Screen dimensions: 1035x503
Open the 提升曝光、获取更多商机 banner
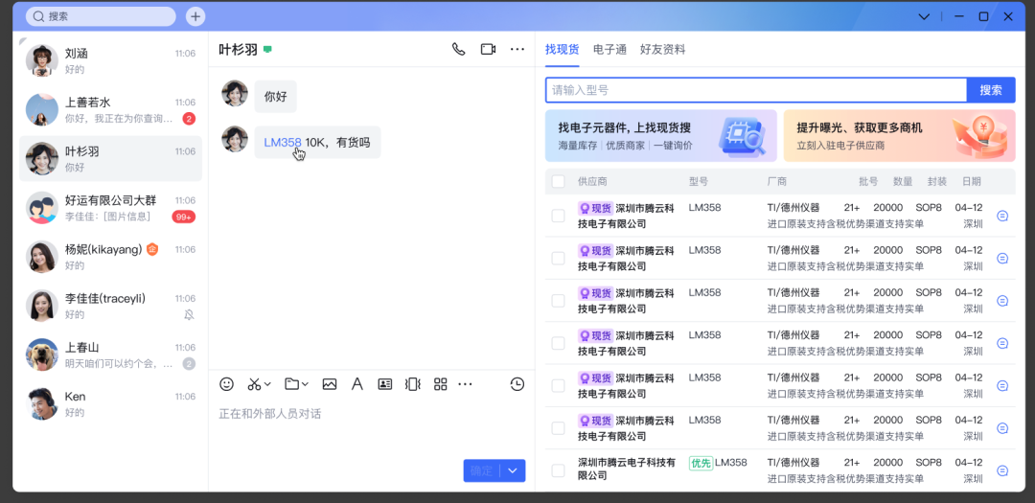pyautogui.click(x=899, y=135)
